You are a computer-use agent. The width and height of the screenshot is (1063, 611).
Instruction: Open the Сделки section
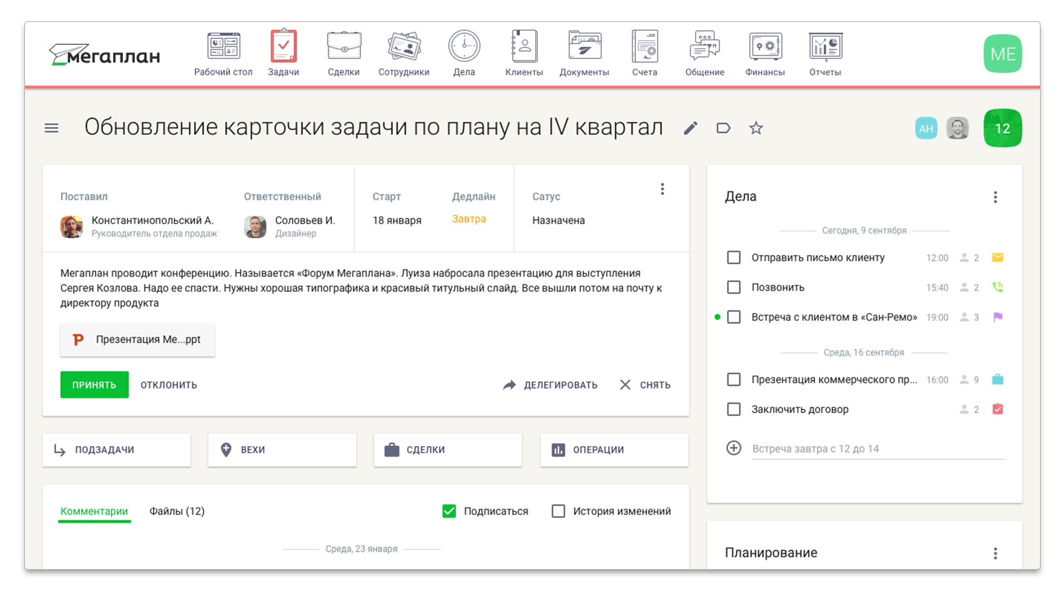(343, 53)
